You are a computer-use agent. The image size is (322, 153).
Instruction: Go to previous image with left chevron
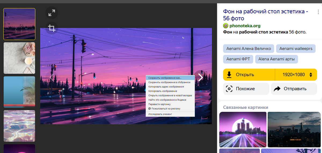coord(52,77)
